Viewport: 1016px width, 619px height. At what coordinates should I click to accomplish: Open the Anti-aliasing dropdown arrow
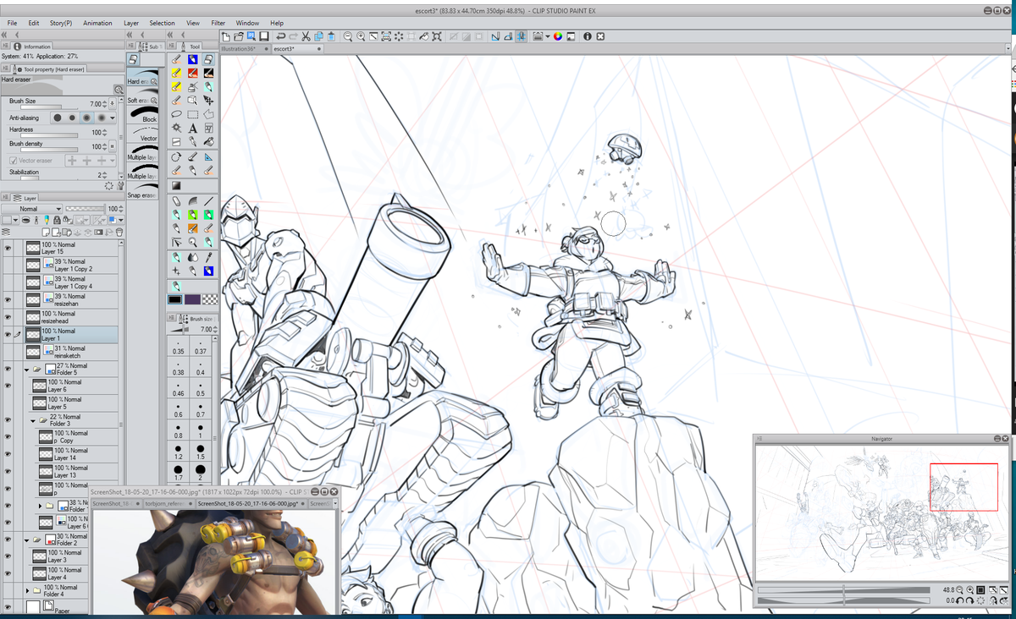(x=112, y=118)
